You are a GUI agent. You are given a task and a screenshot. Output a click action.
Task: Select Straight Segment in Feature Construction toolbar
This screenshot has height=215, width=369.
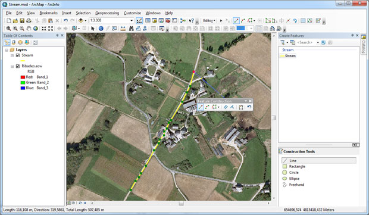click(201, 107)
